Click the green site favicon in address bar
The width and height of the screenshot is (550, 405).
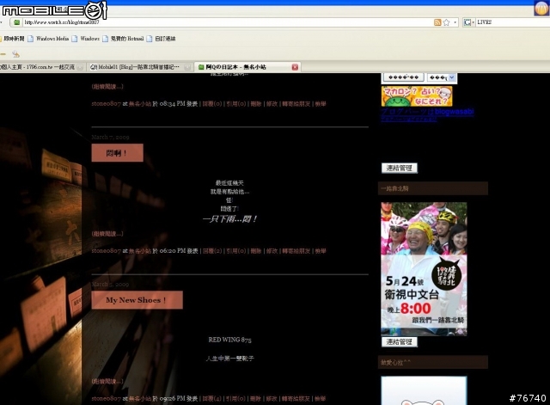[16, 22]
